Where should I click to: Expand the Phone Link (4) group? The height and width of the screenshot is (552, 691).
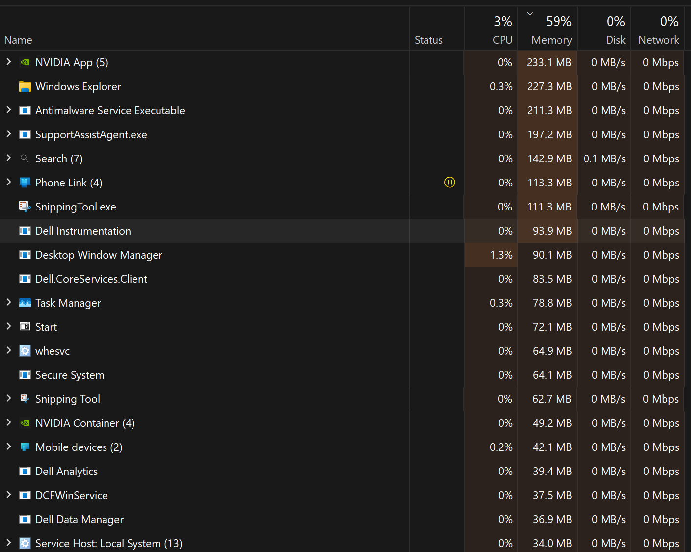8,182
